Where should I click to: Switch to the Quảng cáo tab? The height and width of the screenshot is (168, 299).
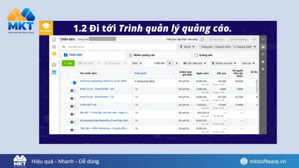[225, 55]
